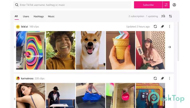190x108 pixels.
Task: Pin the lalal.ai subscription
Action: (162, 26)
